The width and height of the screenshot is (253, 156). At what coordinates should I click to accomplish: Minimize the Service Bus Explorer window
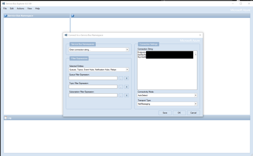pos(233,4)
